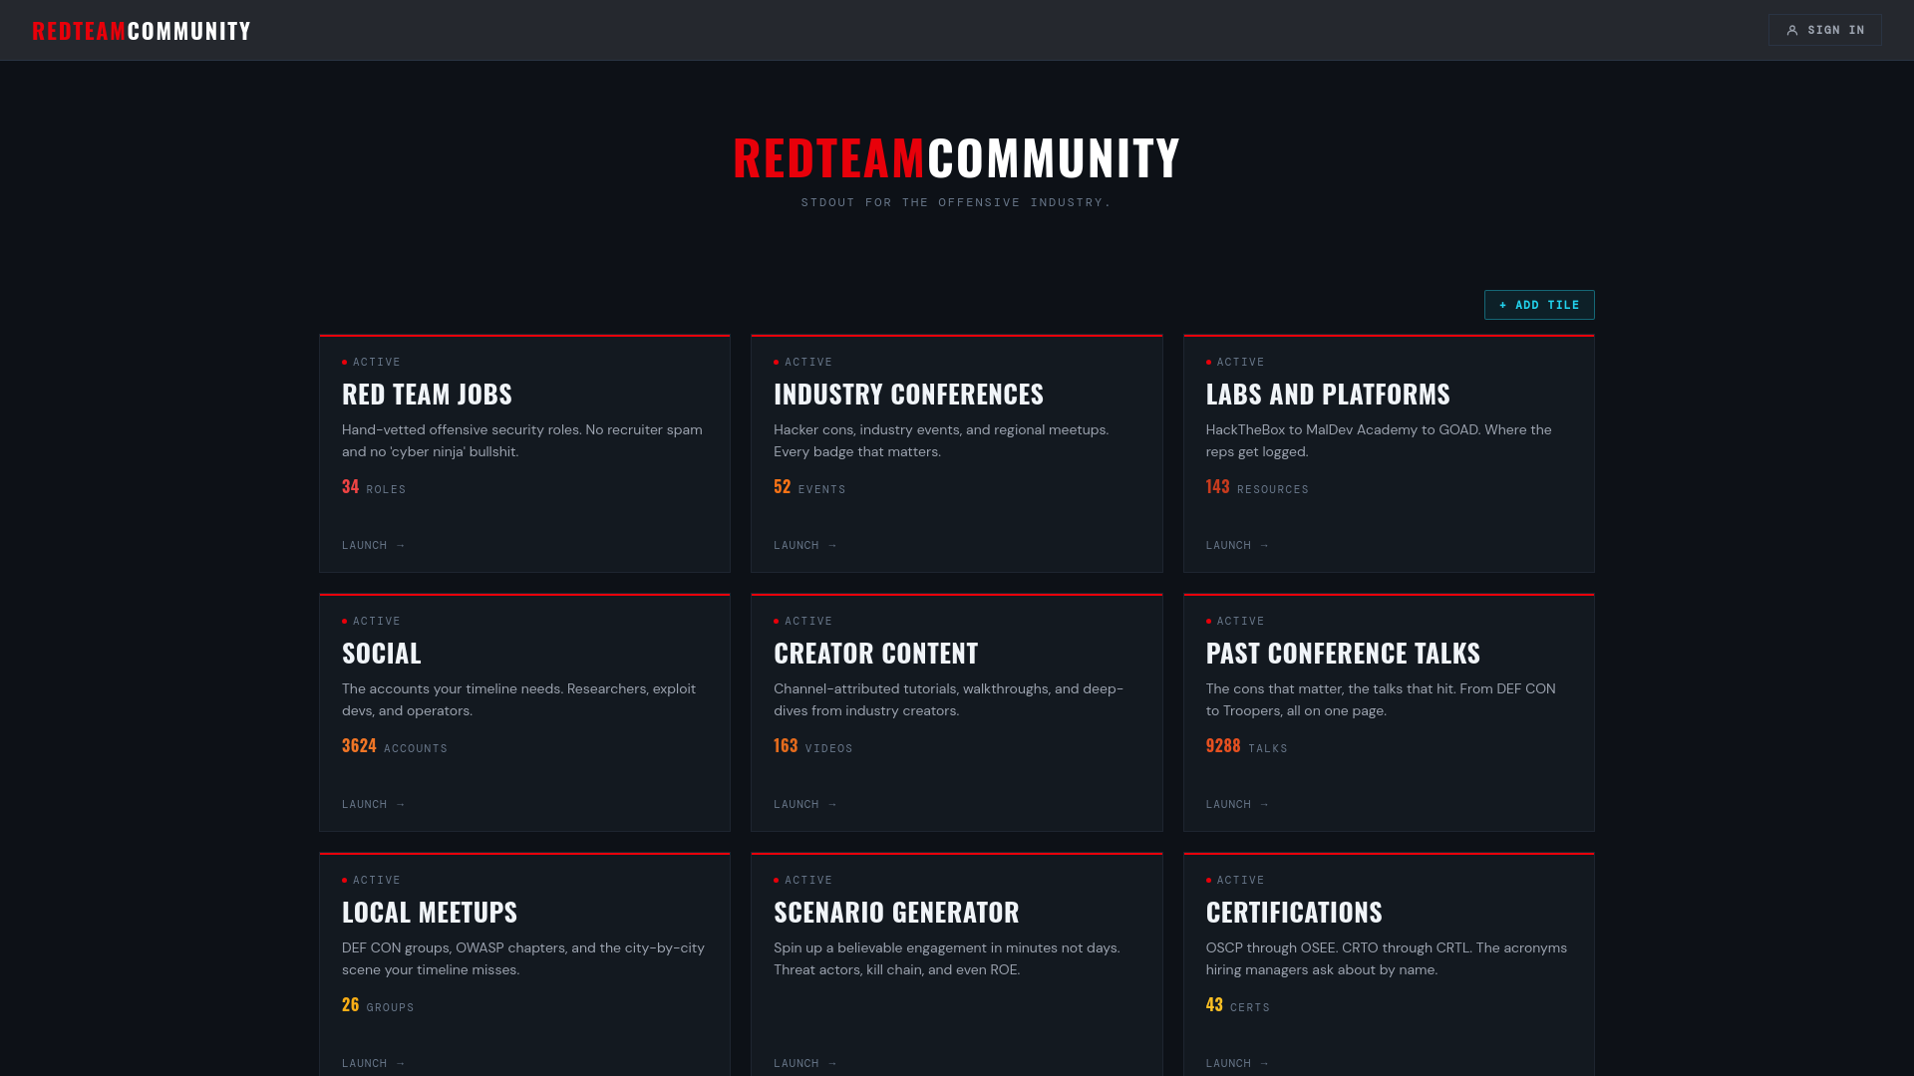Viewport: 1914px width, 1076px height.
Task: Click Active status on Certifications
Action: point(1235,881)
